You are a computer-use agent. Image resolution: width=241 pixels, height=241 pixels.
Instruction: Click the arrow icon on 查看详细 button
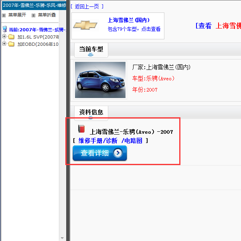(x=118, y=153)
